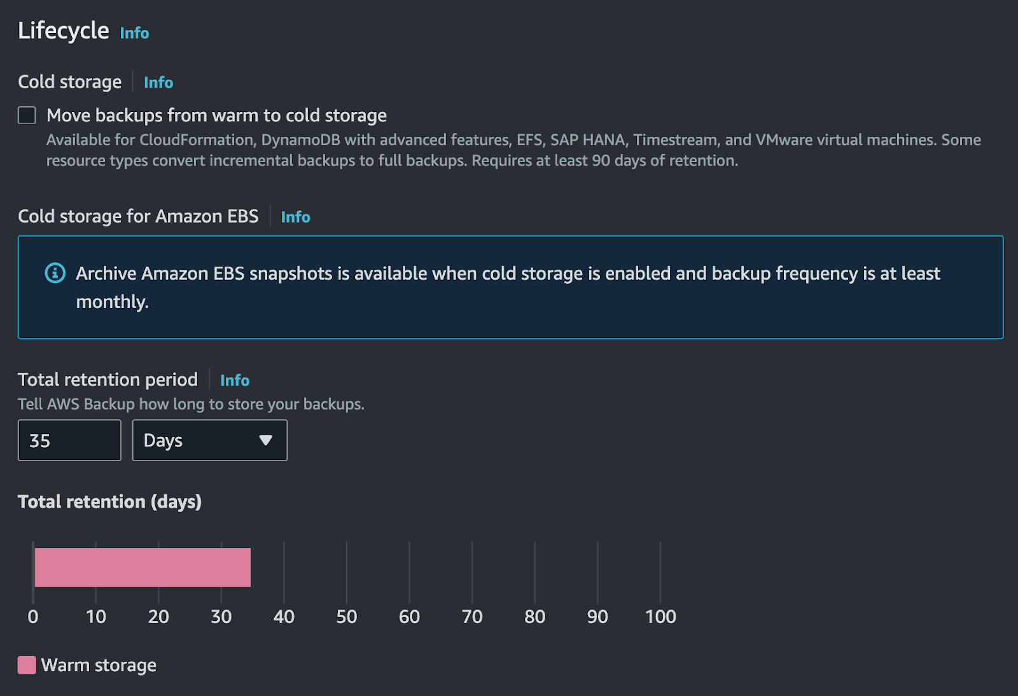1018x696 pixels.
Task: Open the Lifecycle Info link
Action: [134, 32]
